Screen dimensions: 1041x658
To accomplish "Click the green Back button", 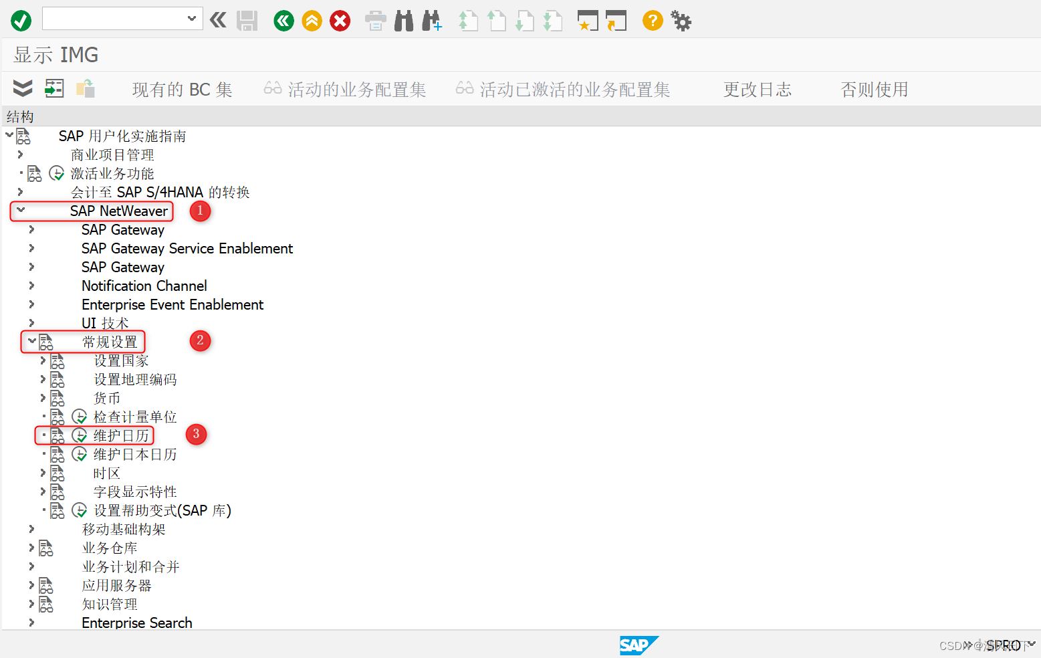I will [x=284, y=21].
